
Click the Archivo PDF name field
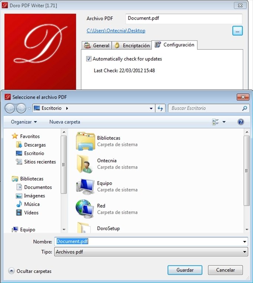[184, 18]
